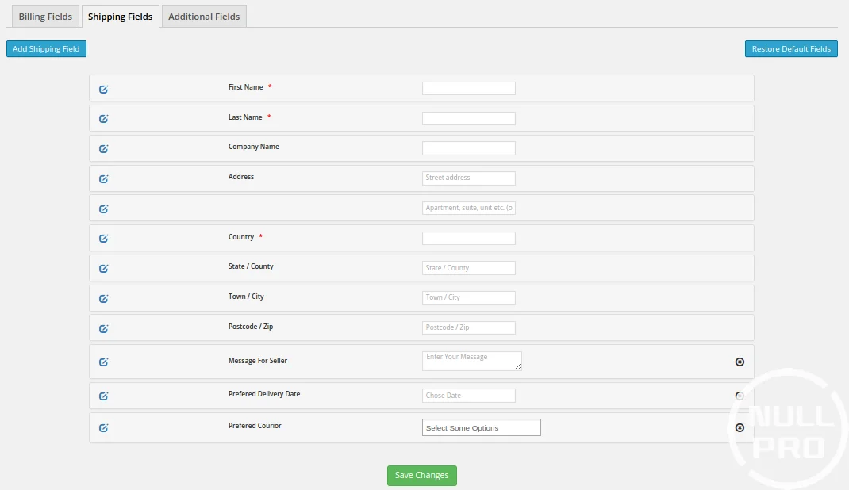Viewport: 849px width, 490px height.
Task: Open edit icon for Company Name field
Action: (x=103, y=148)
